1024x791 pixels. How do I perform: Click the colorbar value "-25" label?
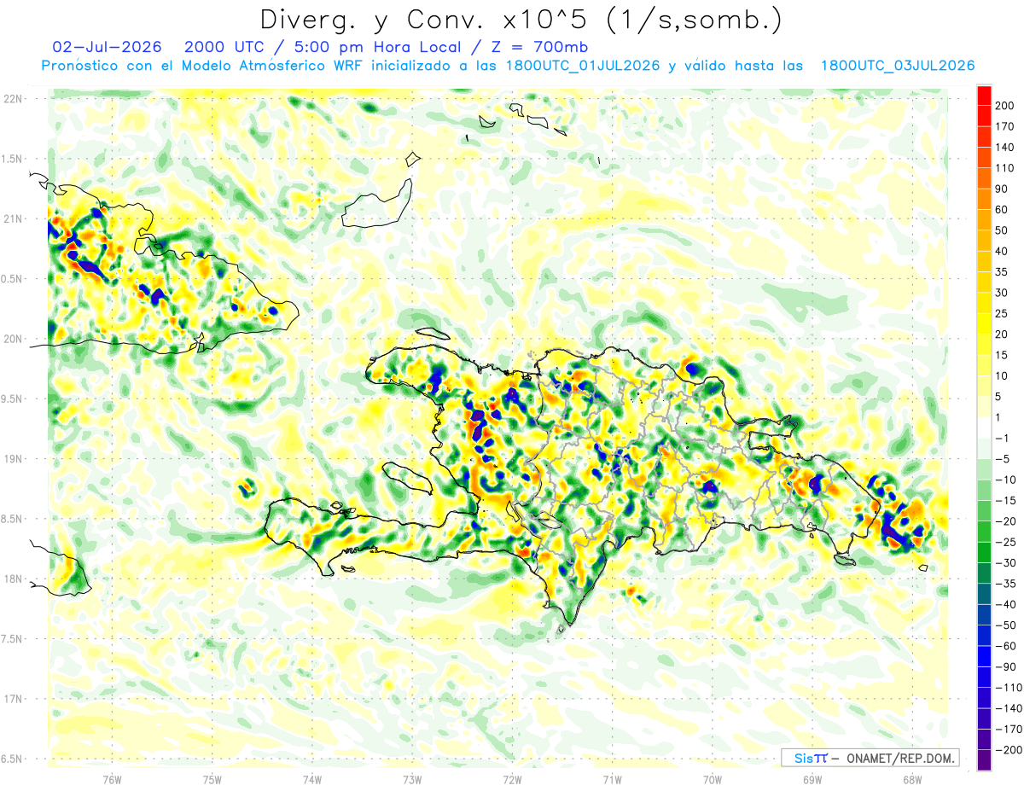1006,543
